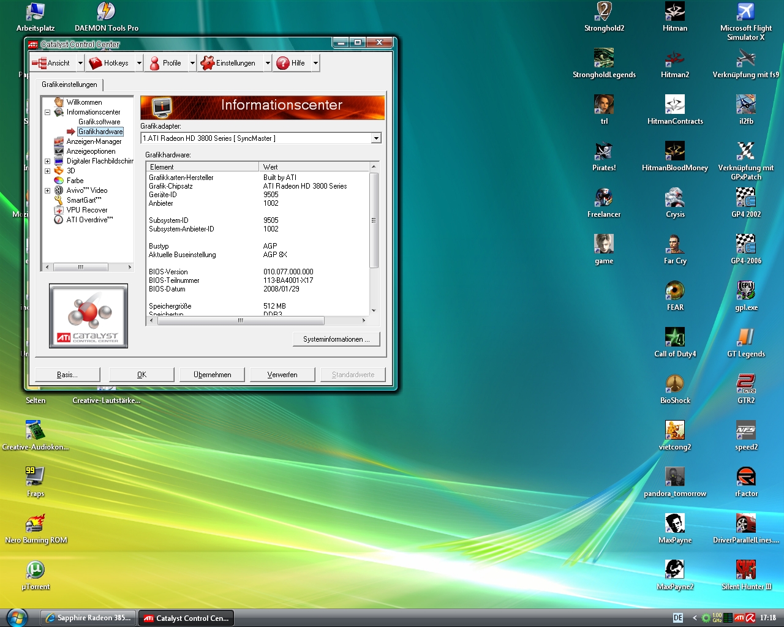The height and width of the screenshot is (627, 784).
Task: Select Grafiksoftware in the tree
Action: (x=99, y=122)
